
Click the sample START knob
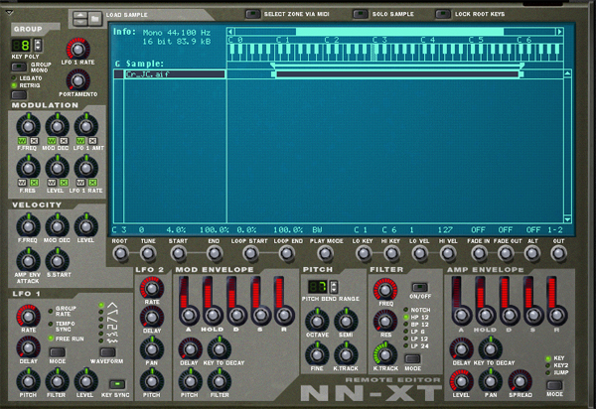tap(178, 253)
